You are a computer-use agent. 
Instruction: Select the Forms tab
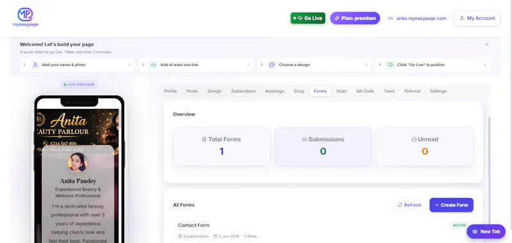pyautogui.click(x=321, y=91)
